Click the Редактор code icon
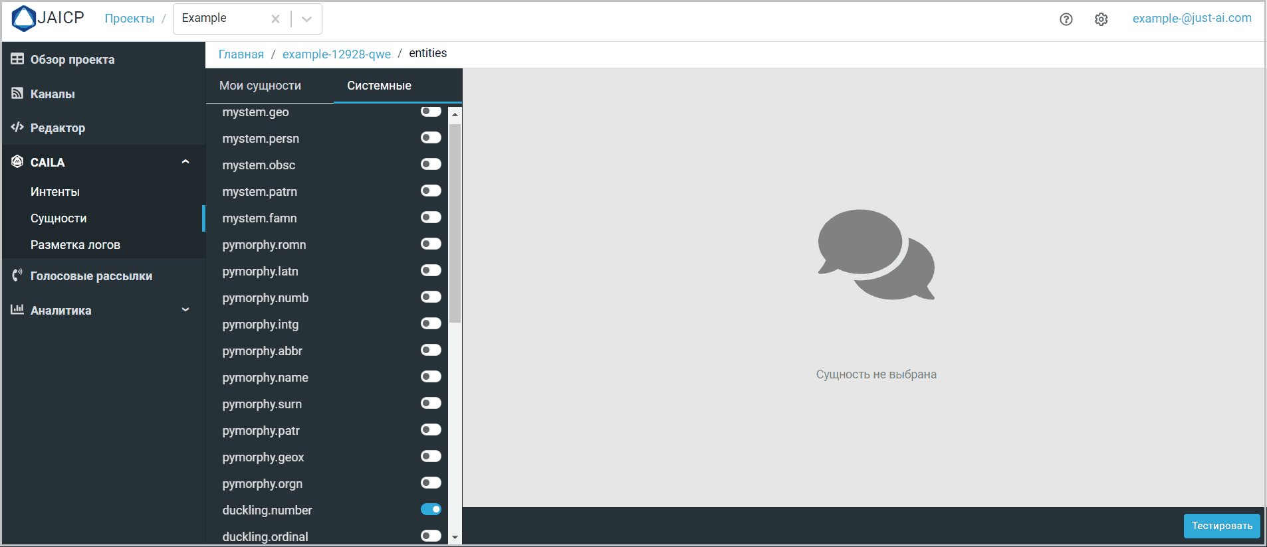The height and width of the screenshot is (547, 1267). tap(17, 127)
